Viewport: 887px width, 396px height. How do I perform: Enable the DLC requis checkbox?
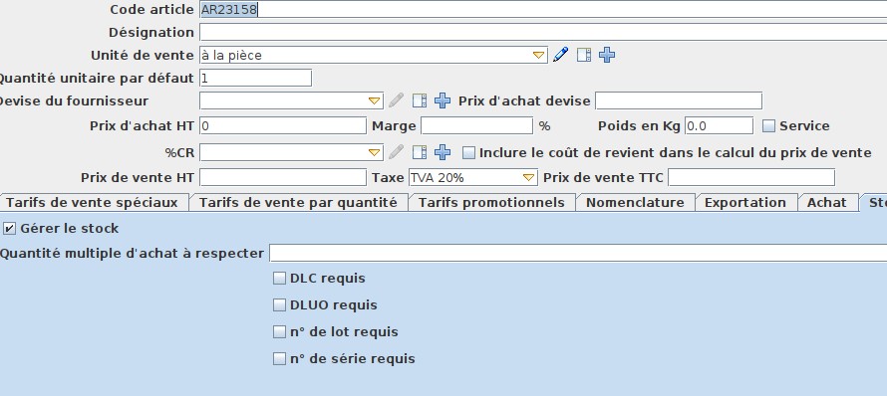pyautogui.click(x=279, y=278)
